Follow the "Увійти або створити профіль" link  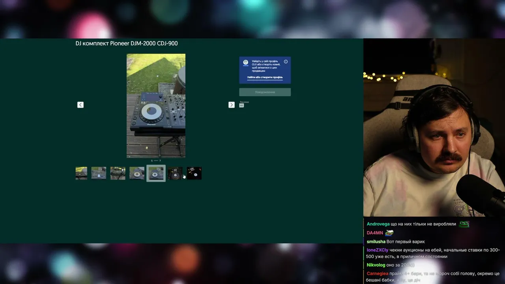tap(265, 77)
